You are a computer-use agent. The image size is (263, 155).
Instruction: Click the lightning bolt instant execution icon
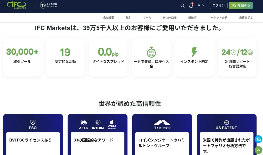tap(194, 52)
